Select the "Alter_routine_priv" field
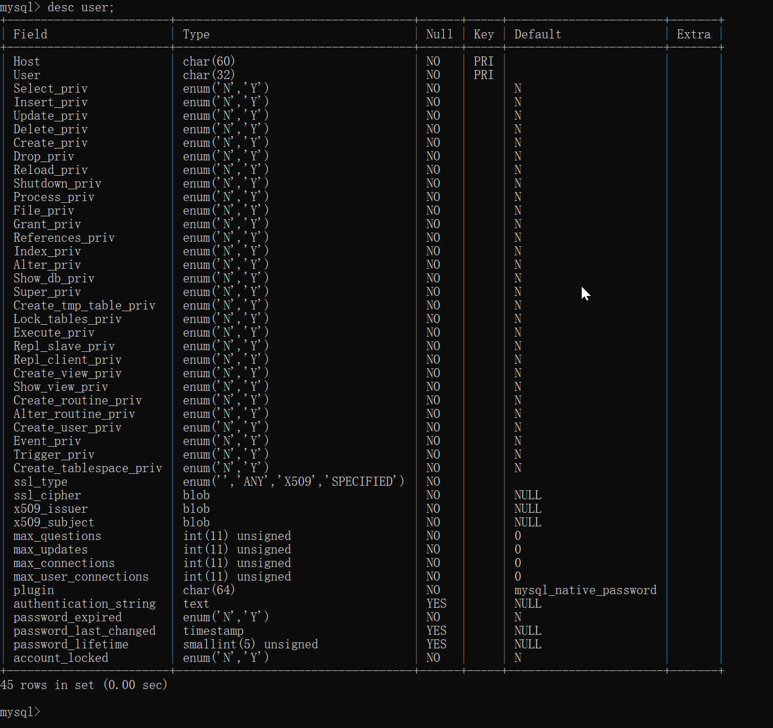Image resolution: width=773 pixels, height=728 pixels. click(74, 414)
